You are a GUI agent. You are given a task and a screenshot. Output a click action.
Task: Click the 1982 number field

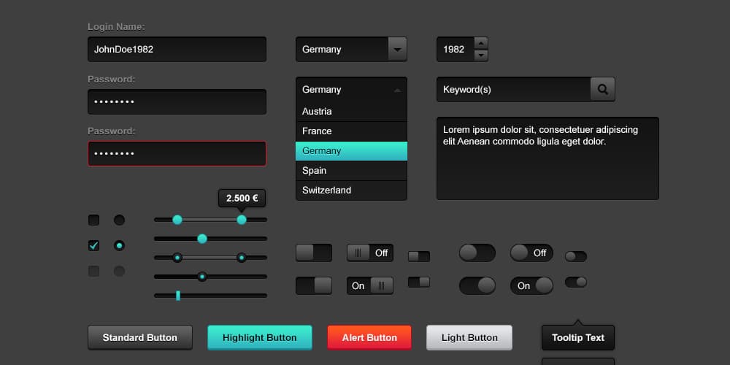tap(456, 50)
